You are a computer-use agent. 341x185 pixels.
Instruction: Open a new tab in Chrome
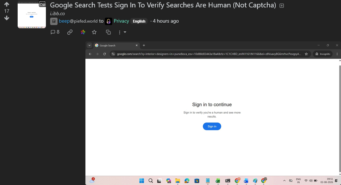click(144, 46)
